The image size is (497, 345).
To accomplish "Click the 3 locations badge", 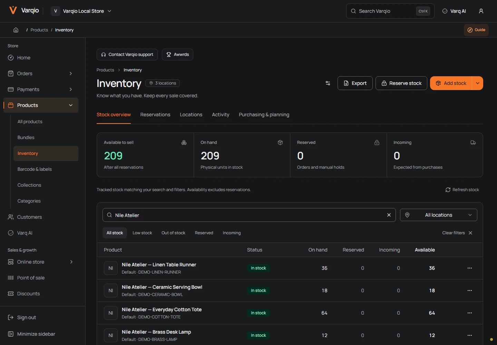I will click(163, 83).
